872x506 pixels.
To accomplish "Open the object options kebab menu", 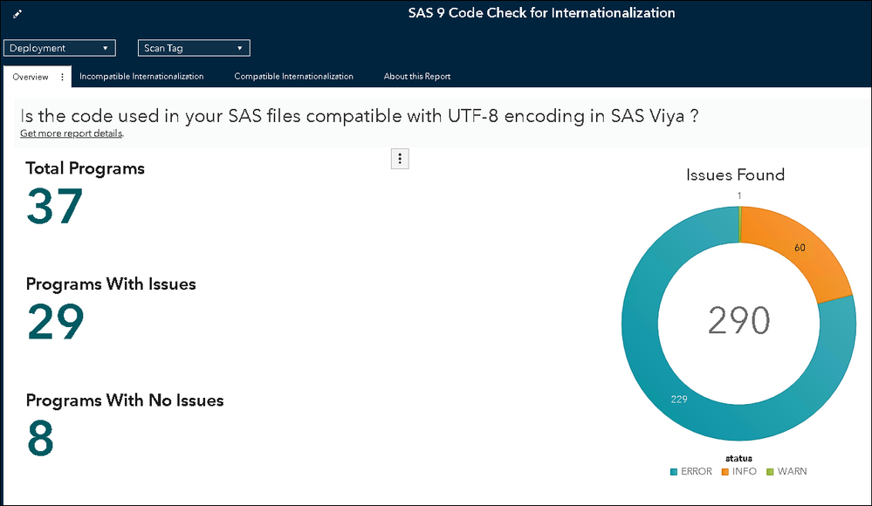I will tap(400, 158).
